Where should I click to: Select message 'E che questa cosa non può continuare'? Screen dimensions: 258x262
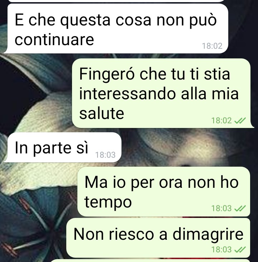click(116, 29)
